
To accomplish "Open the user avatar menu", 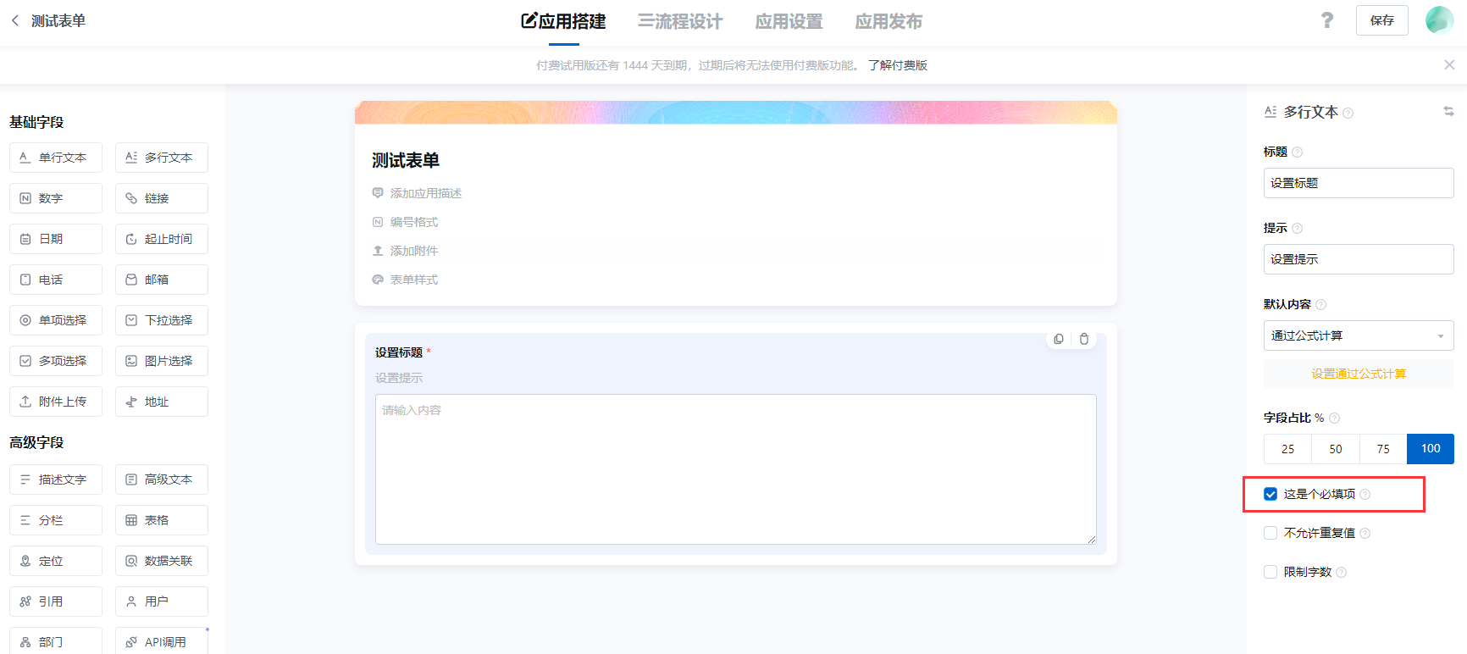I will point(1439,20).
